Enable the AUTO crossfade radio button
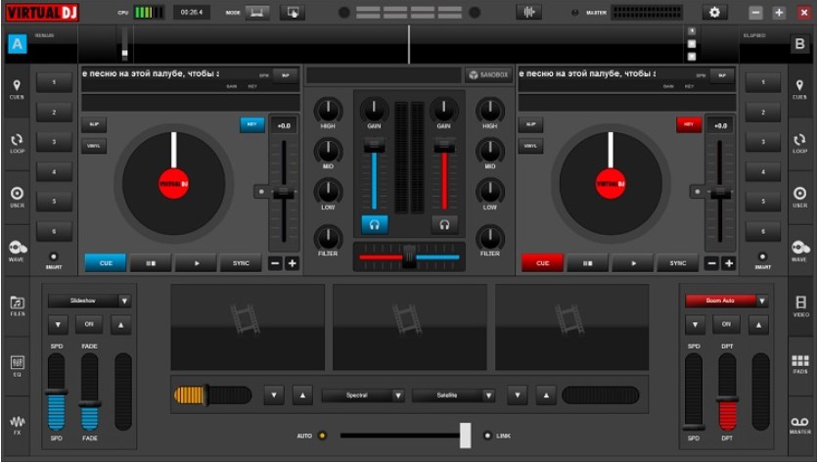The image size is (818, 463). click(322, 436)
